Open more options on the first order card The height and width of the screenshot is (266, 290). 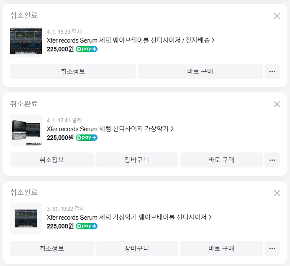(272, 71)
